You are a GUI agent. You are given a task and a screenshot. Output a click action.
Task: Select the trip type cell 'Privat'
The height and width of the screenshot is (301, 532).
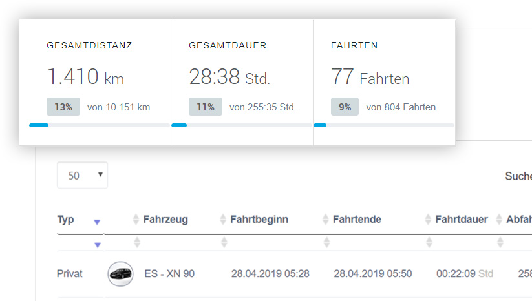pos(70,273)
